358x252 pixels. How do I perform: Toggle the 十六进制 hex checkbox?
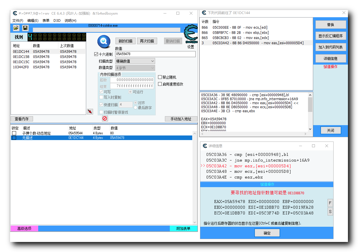[x=96, y=54]
